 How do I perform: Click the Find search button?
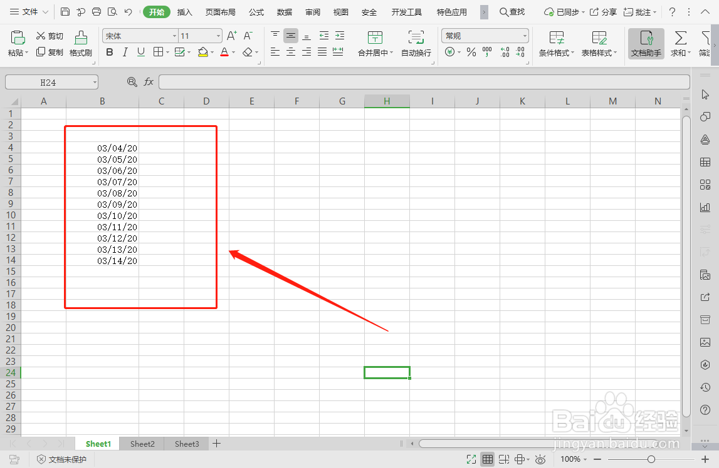tap(512, 12)
